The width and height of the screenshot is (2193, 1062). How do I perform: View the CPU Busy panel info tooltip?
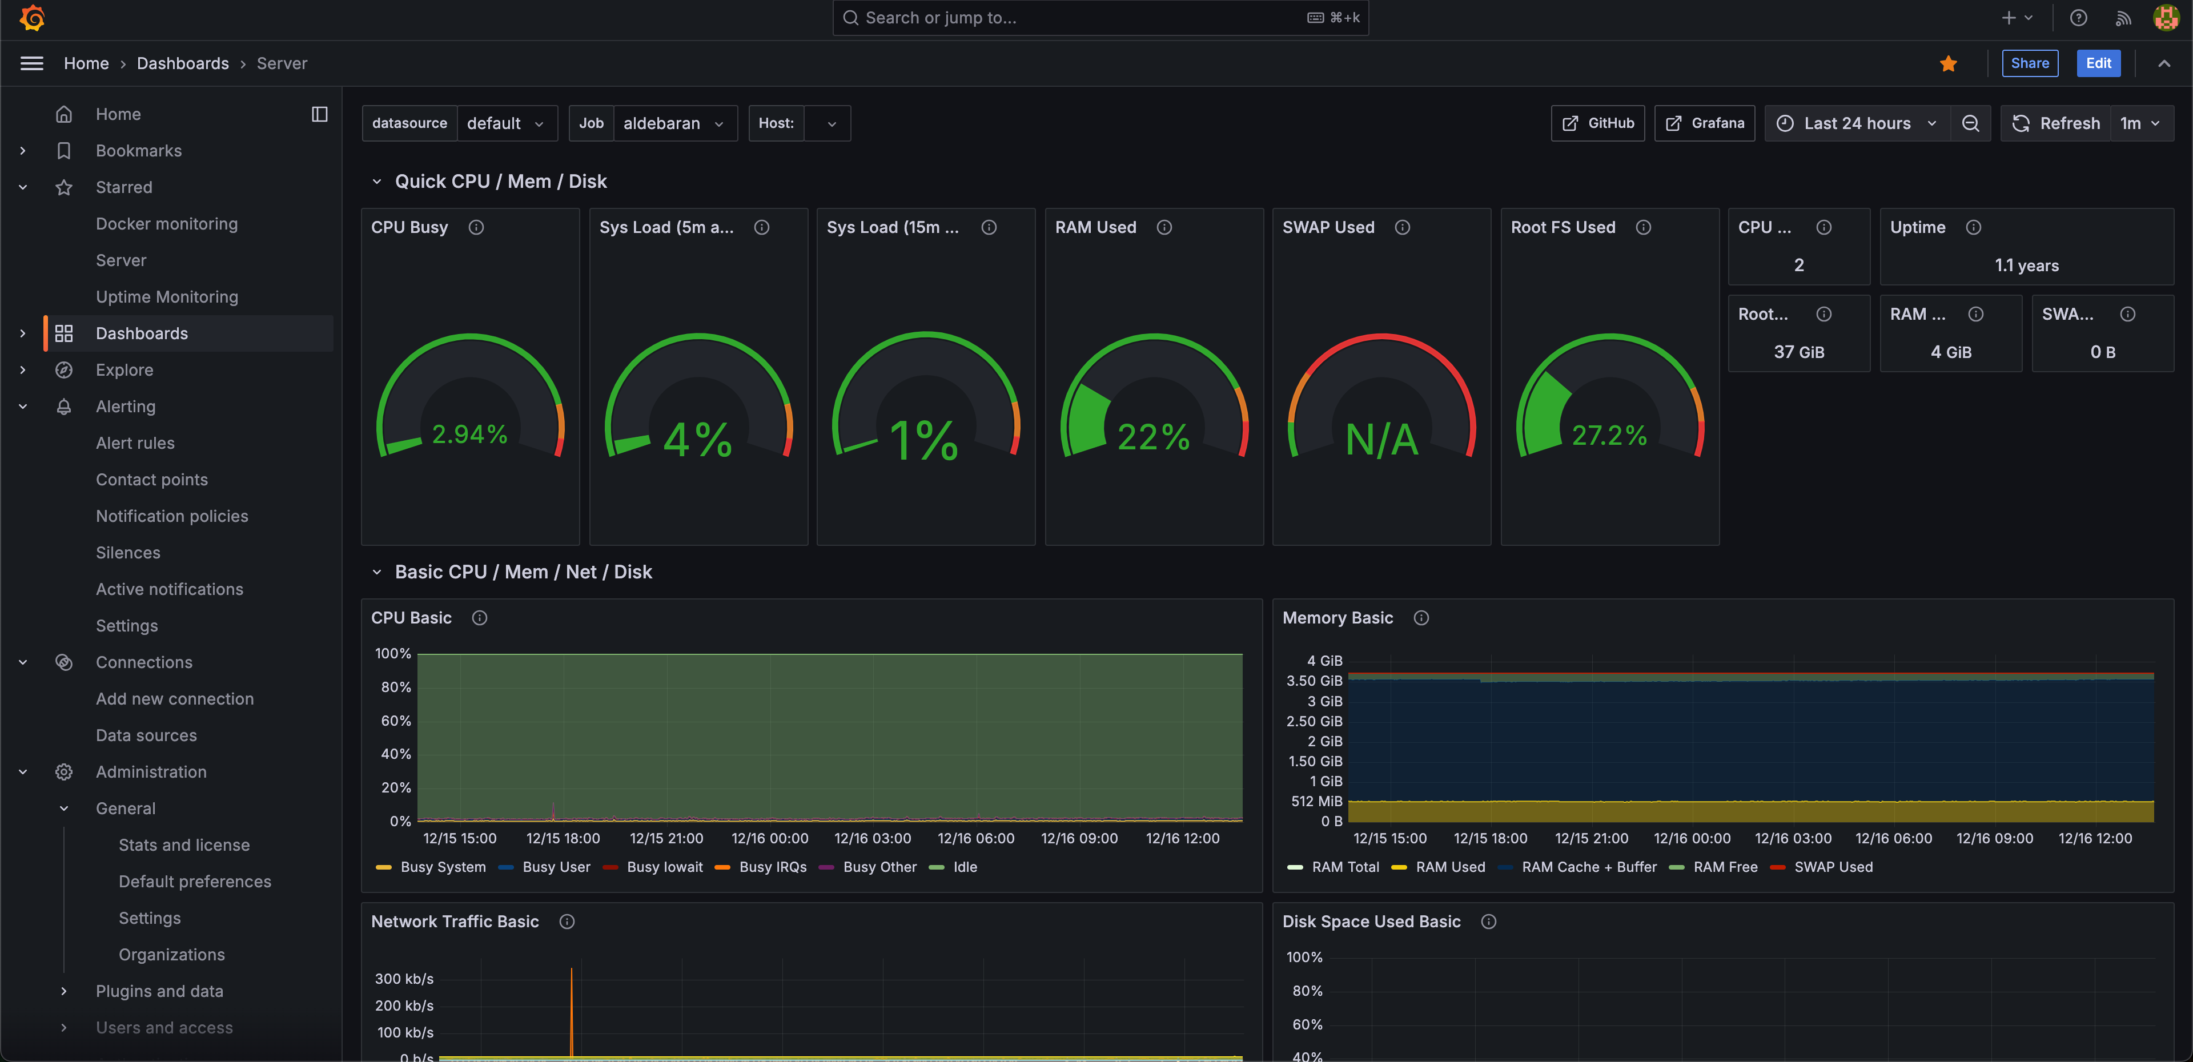point(477,227)
